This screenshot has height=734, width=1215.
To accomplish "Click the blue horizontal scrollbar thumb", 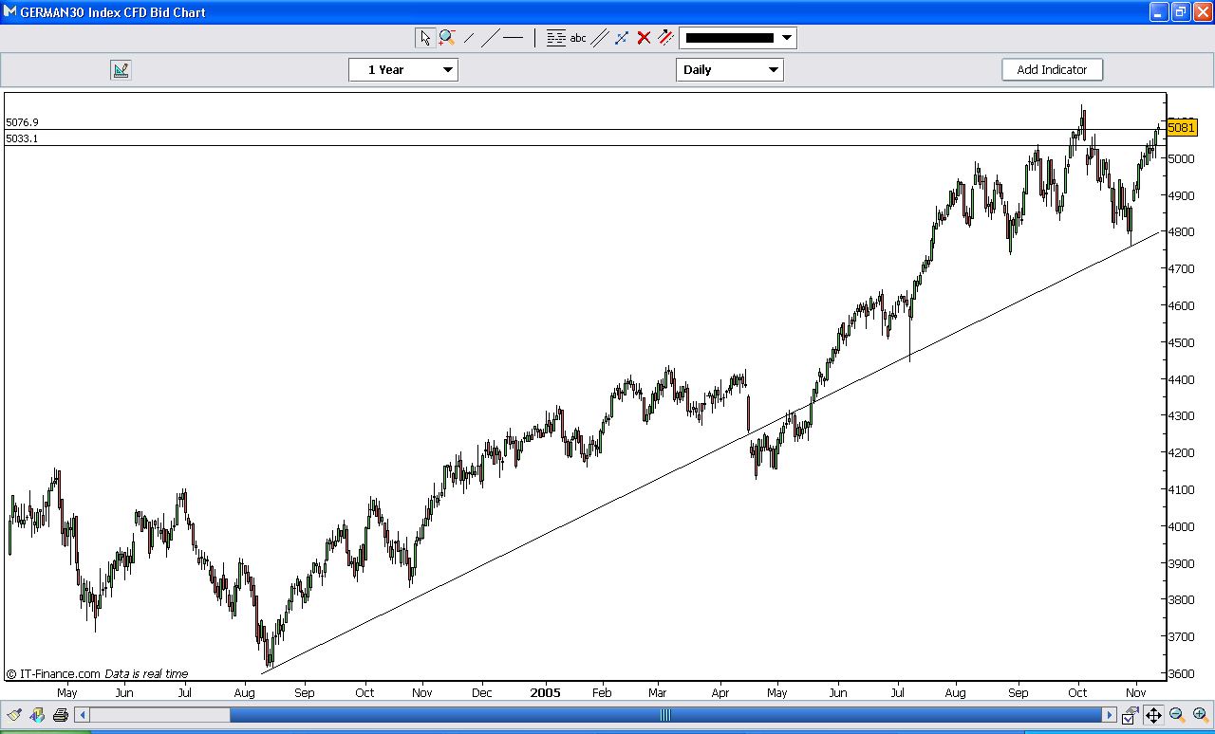I will pos(664,715).
